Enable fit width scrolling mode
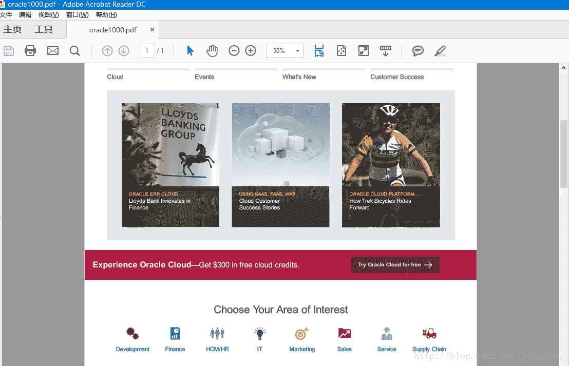569x366 pixels. [319, 51]
